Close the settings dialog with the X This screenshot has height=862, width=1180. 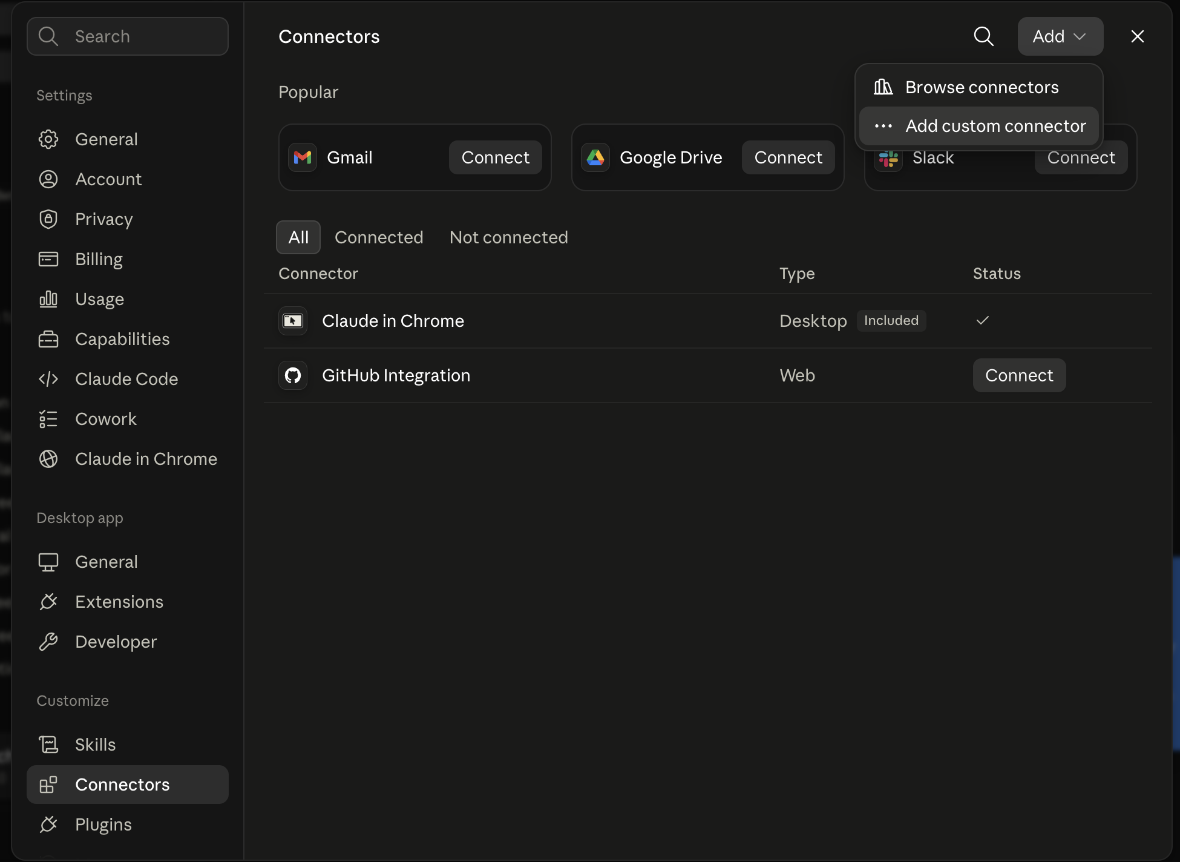(1137, 36)
